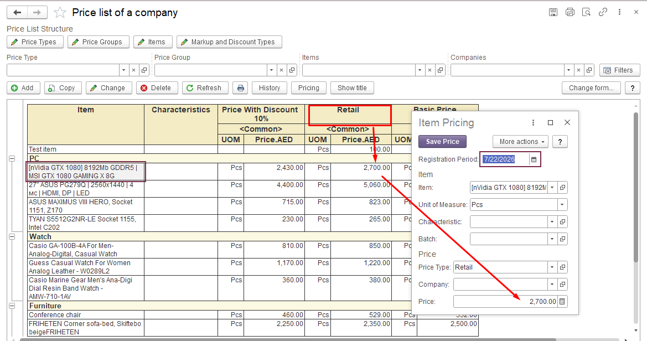Go back with the left arrow button
Screen dimensions: 647x341
[17, 12]
